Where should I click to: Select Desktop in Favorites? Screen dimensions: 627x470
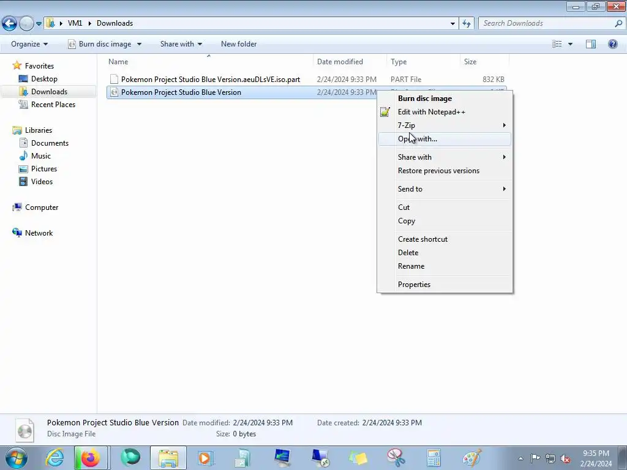[39, 79]
